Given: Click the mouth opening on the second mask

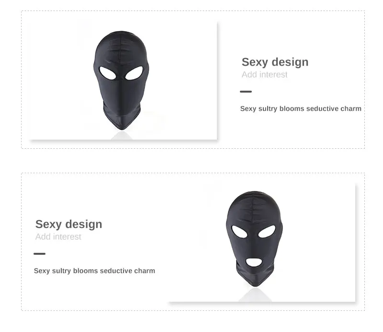Looking at the screenshot, I should 254,262.
